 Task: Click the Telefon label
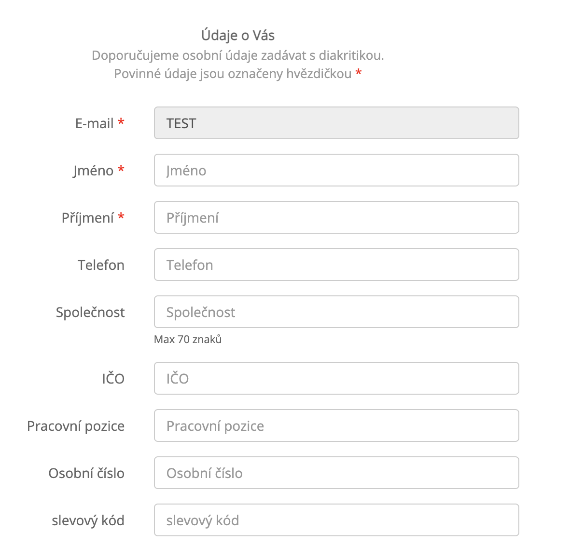[x=101, y=265]
